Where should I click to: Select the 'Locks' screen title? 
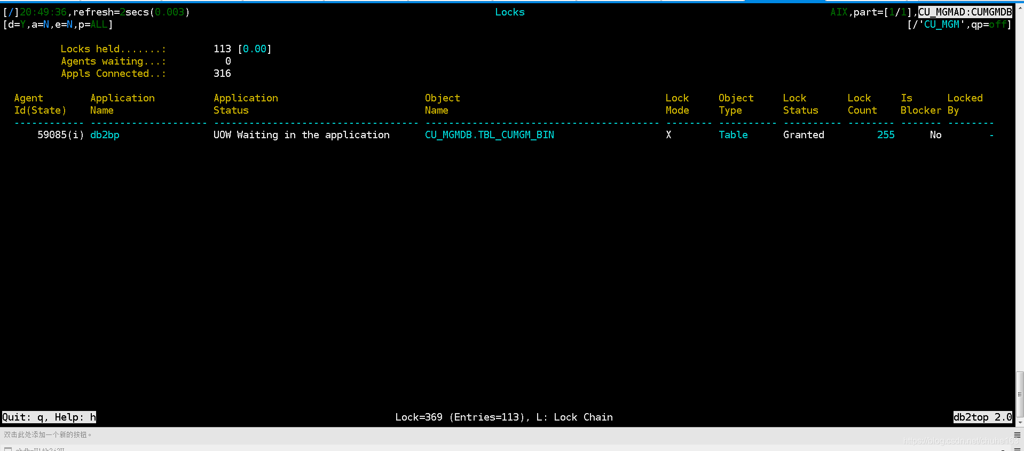click(509, 12)
